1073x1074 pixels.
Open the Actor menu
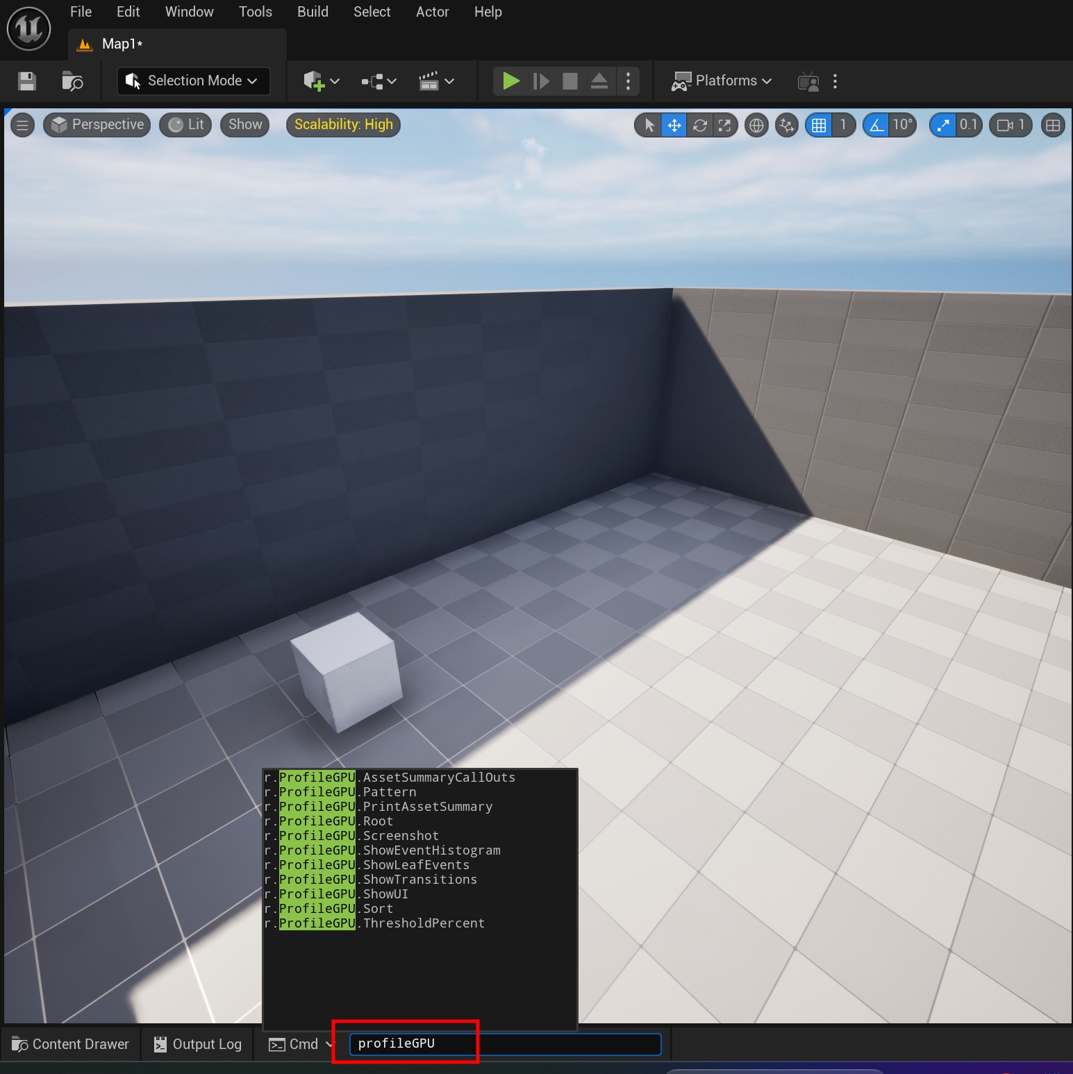(x=432, y=12)
